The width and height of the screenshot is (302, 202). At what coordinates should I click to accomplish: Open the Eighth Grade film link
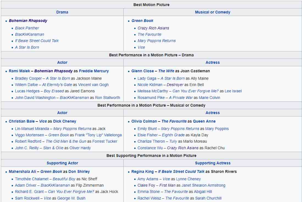click(173, 135)
